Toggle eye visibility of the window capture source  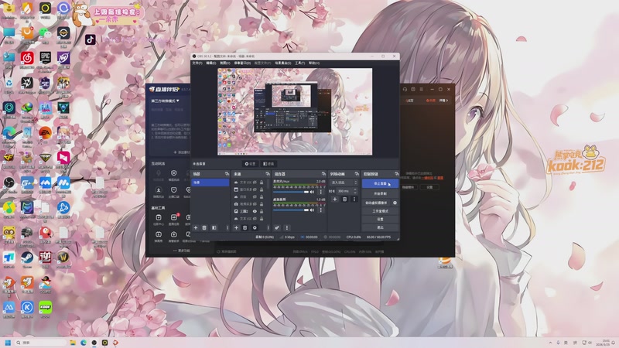click(255, 189)
